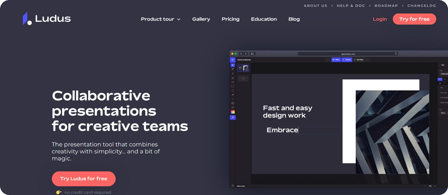
Task: Click the active left text alignment button
Action: point(440,79)
